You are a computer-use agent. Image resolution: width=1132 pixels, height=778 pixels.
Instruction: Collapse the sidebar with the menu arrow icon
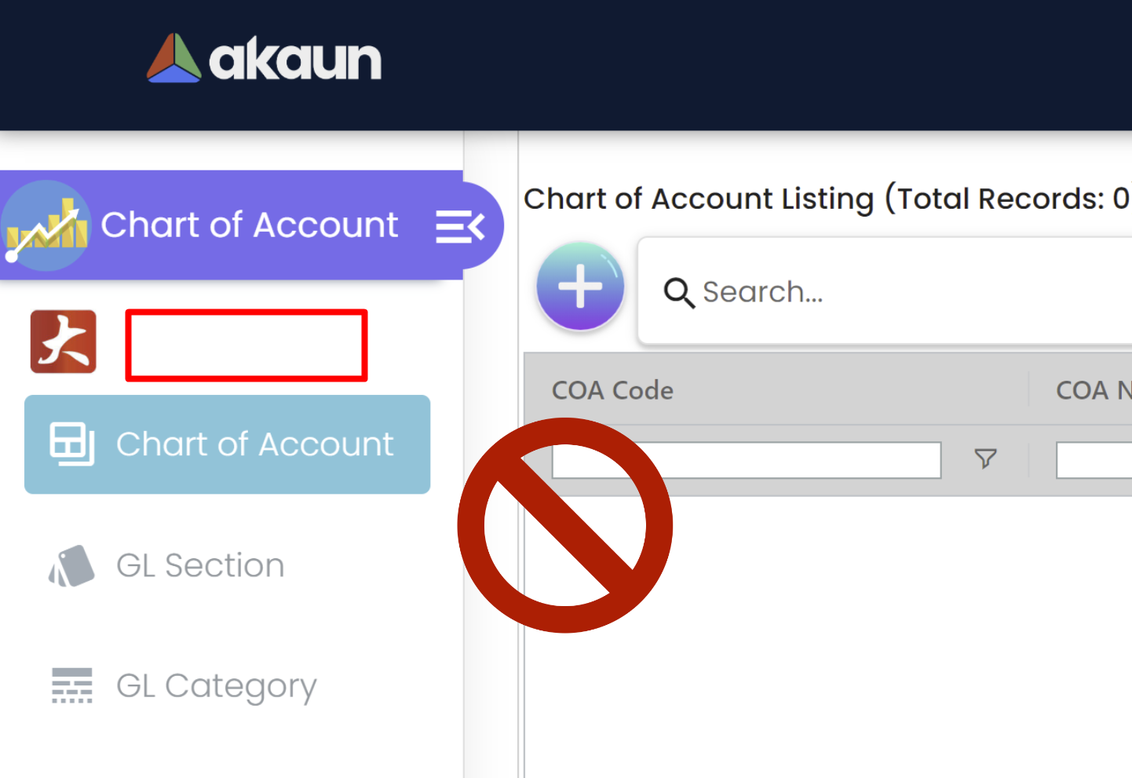coord(460,227)
